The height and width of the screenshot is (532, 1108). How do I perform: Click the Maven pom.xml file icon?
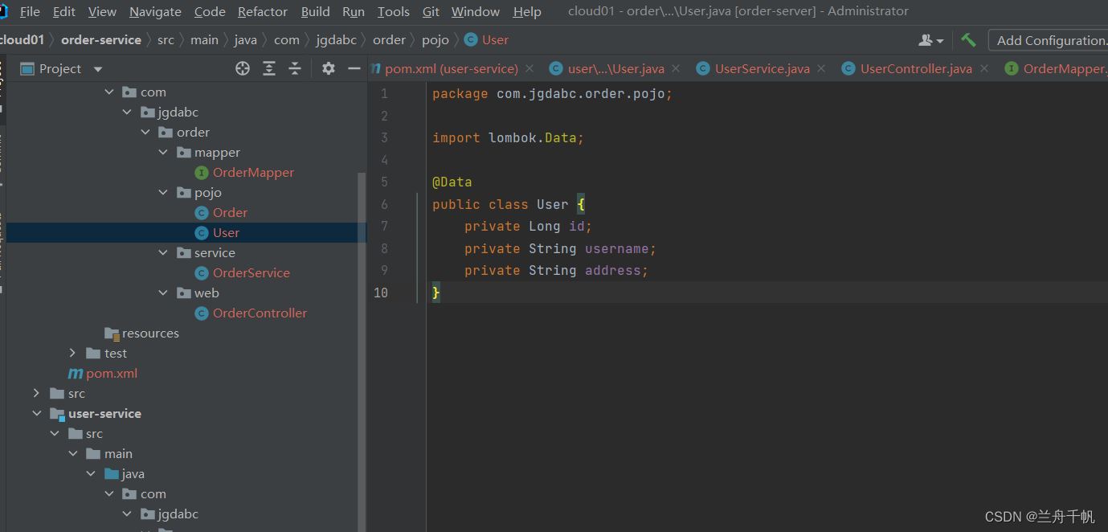click(x=76, y=373)
